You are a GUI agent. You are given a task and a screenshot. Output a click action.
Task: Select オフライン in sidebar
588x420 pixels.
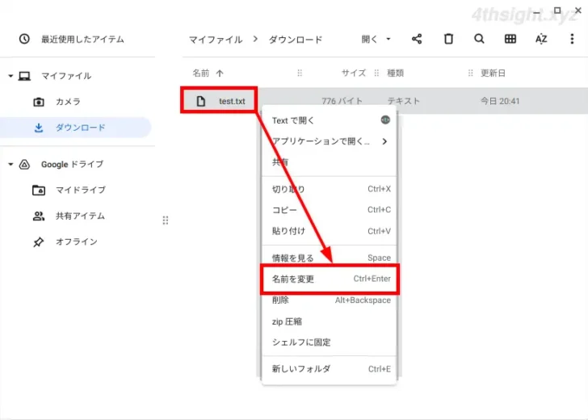point(77,241)
